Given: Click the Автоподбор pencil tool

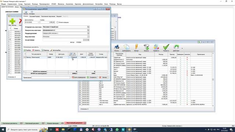Looking at the screenshot, I should (x=55, y=50).
